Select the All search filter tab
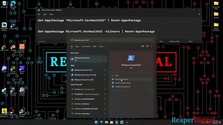Viewport: 223px width, 125px height. point(72,47)
